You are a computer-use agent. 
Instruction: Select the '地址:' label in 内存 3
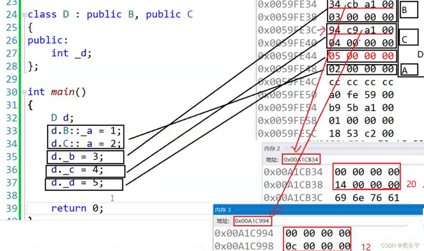click(223, 221)
